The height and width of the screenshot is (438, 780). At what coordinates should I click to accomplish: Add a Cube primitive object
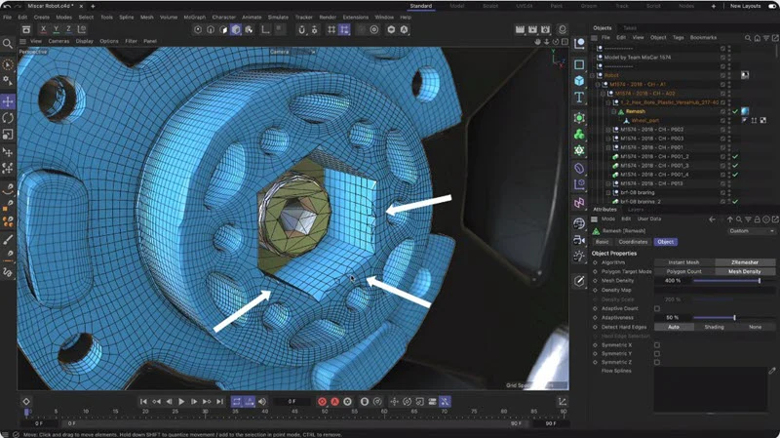579,81
